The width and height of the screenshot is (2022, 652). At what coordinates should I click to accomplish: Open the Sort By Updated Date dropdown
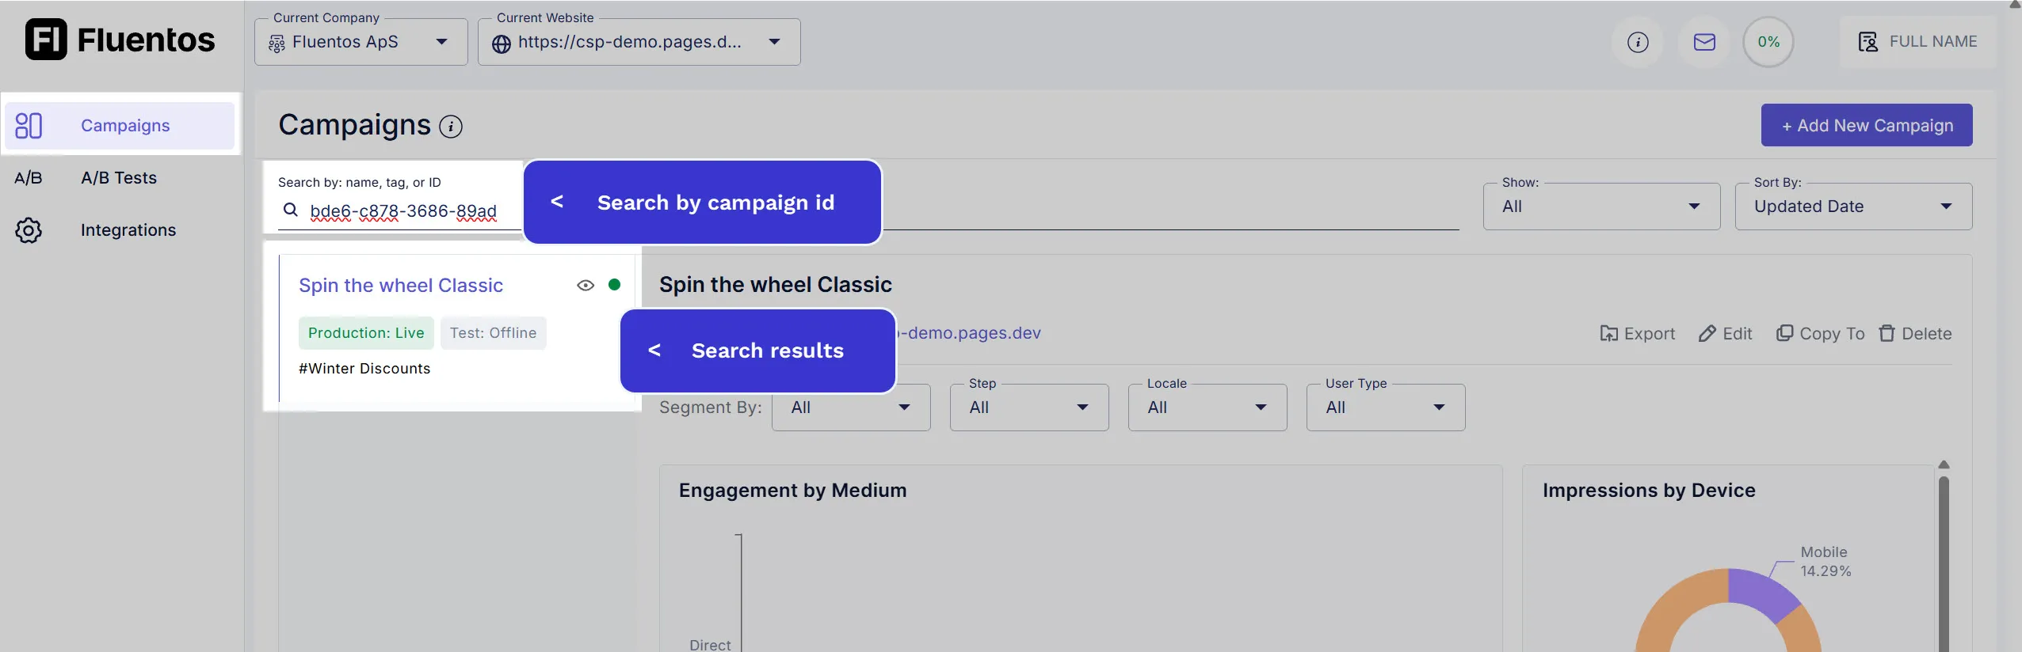click(1853, 207)
